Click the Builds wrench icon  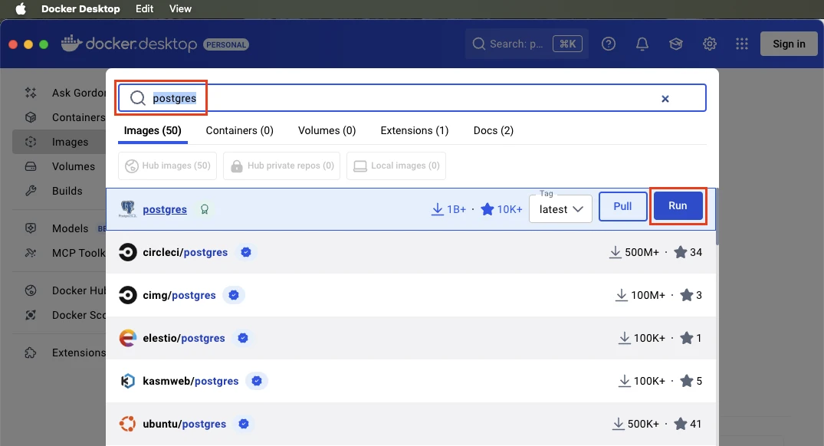[31, 191]
